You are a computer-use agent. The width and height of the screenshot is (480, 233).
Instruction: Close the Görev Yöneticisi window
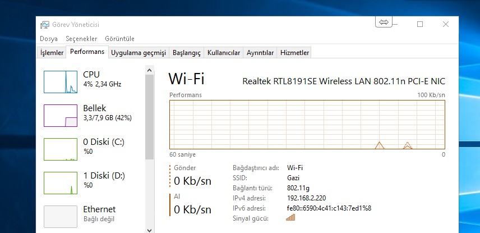coord(446,24)
